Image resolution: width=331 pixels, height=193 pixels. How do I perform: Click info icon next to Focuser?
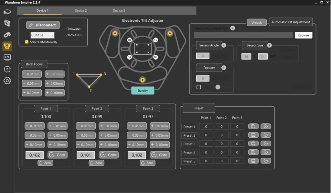tap(224, 68)
